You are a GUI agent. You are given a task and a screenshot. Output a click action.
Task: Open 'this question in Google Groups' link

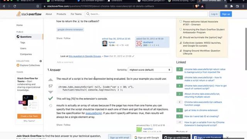coord(85,56)
